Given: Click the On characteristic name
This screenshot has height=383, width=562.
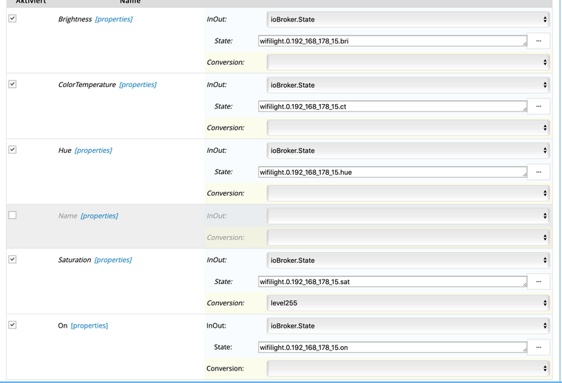Looking at the screenshot, I should click(63, 325).
